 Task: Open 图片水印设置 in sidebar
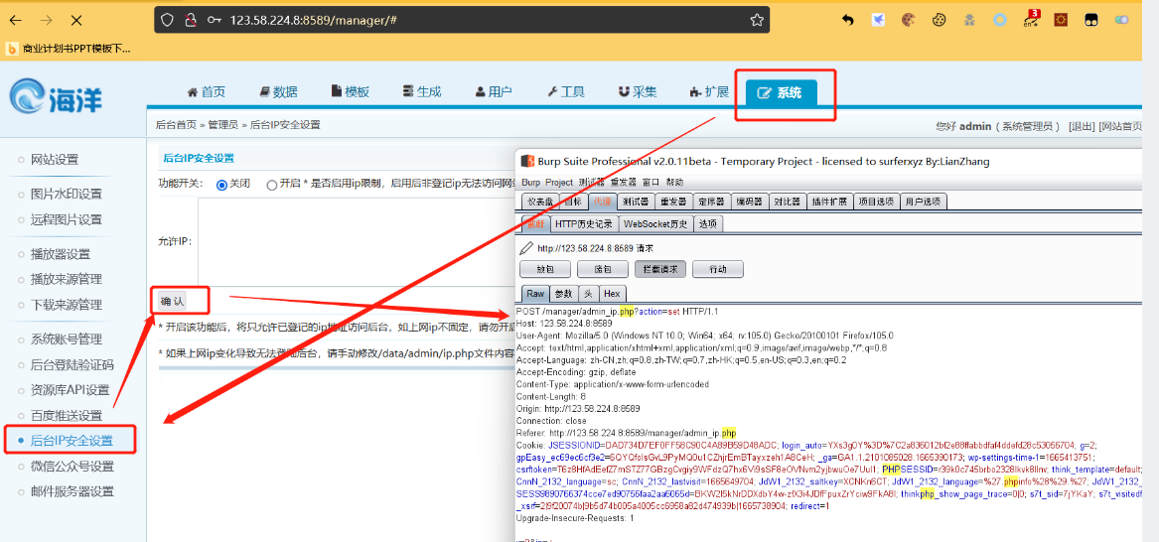[x=66, y=195]
